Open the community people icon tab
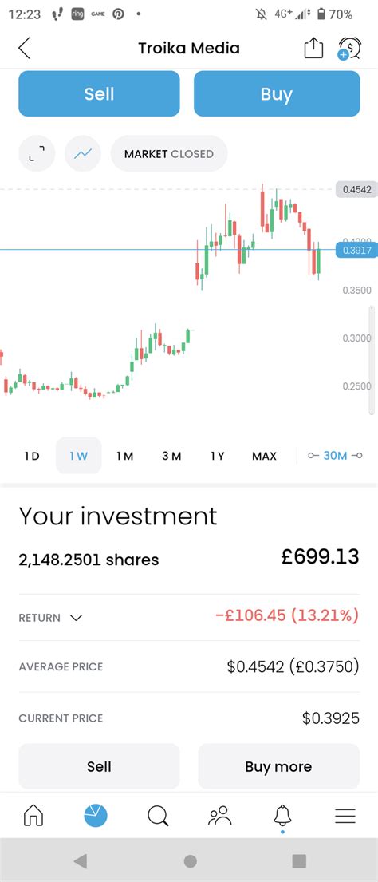The height and width of the screenshot is (882, 378). pyautogui.click(x=219, y=815)
